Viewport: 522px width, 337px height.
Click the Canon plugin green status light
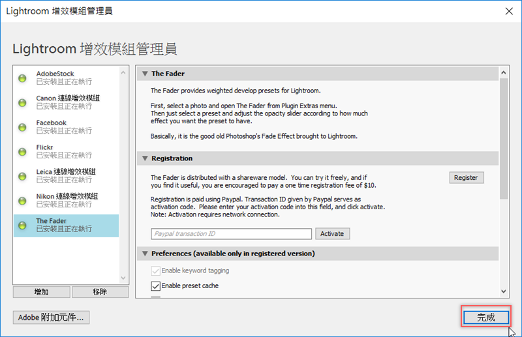click(22, 102)
